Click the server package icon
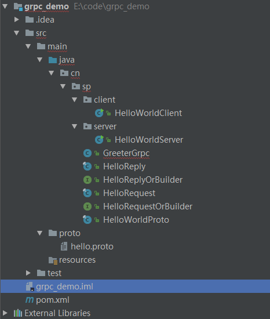Image resolution: width=270 pixels, height=319 pixels. point(87,126)
